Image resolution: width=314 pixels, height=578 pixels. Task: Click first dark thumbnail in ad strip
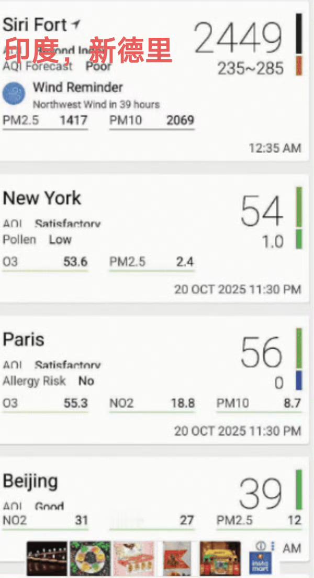(47, 559)
